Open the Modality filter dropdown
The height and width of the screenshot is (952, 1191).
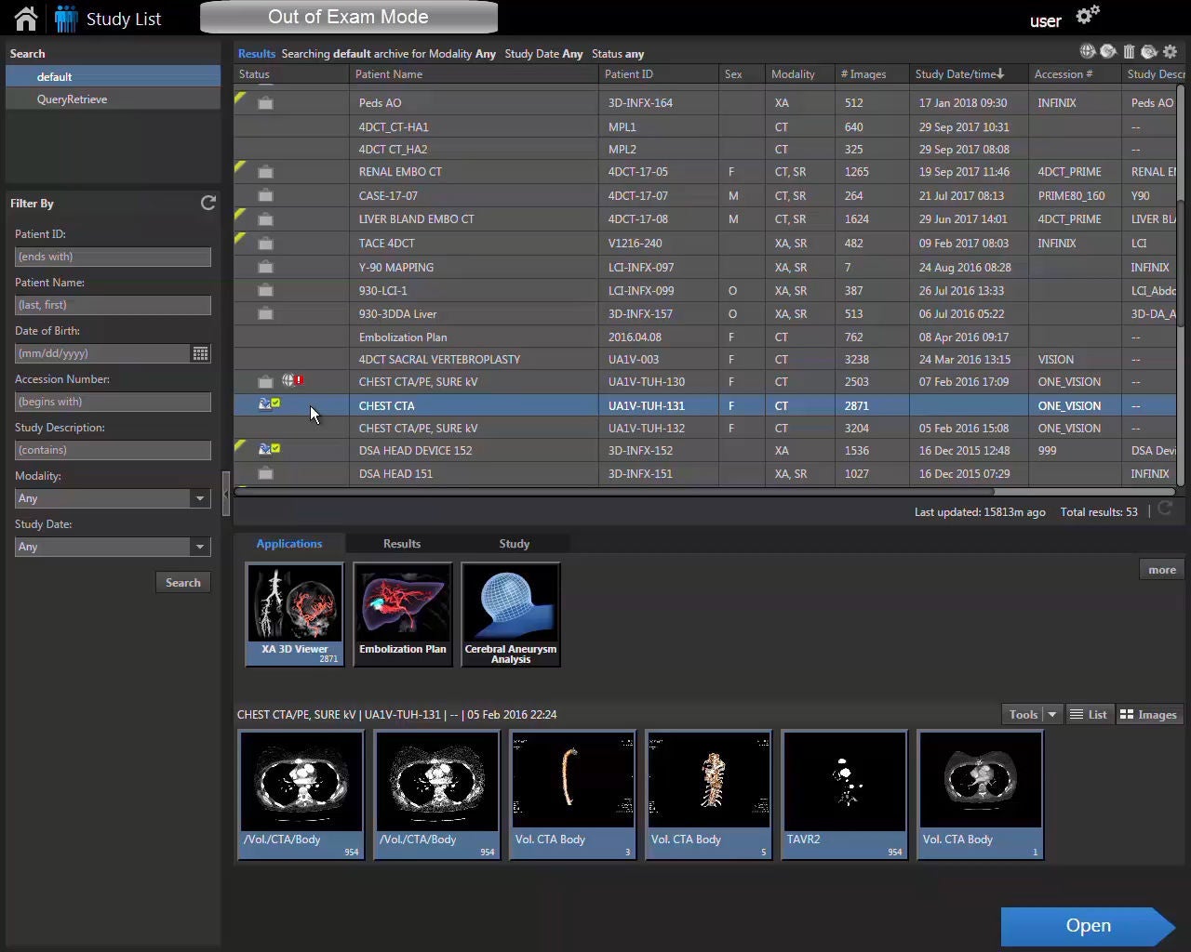pos(113,498)
